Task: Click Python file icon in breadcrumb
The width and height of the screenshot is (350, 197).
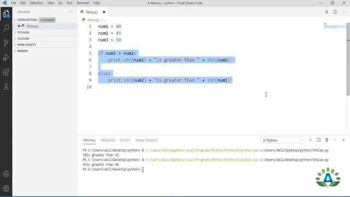Action: (84, 20)
